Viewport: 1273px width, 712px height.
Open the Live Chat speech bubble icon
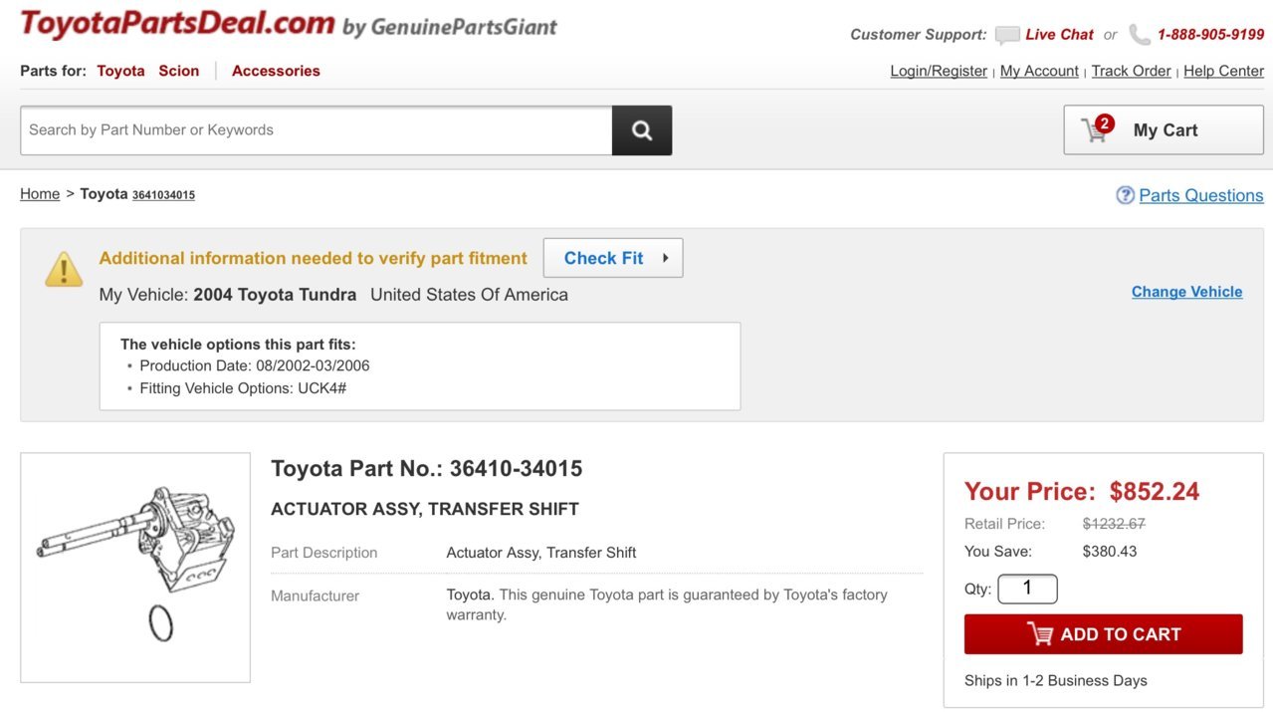1007,35
